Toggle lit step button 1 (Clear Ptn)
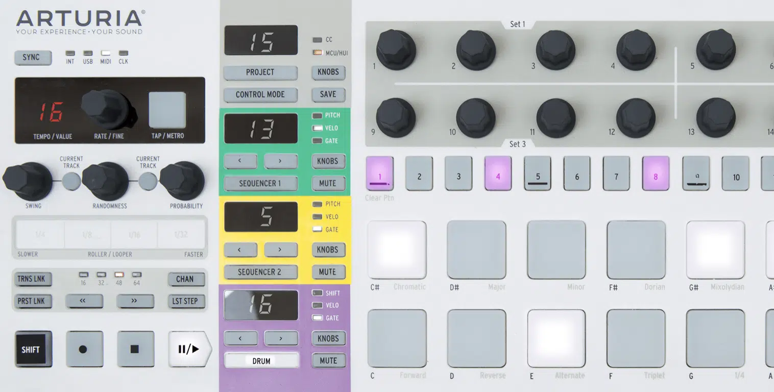Viewport: 774px width, 392px height. click(x=380, y=174)
